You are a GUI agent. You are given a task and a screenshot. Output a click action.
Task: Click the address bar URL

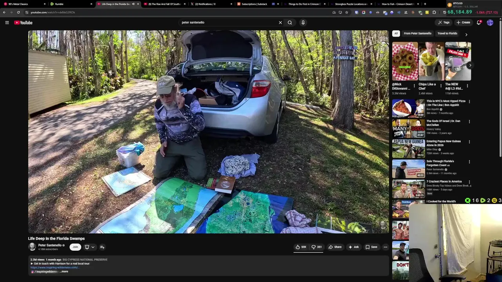click(53, 12)
